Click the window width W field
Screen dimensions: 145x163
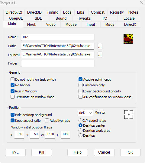[50, 135]
